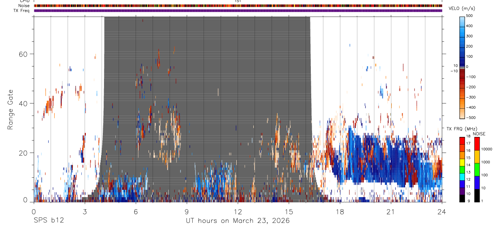Screen dimensions: 497x229
Task: Click the x-axis tick label '18'
Action: click(x=340, y=212)
